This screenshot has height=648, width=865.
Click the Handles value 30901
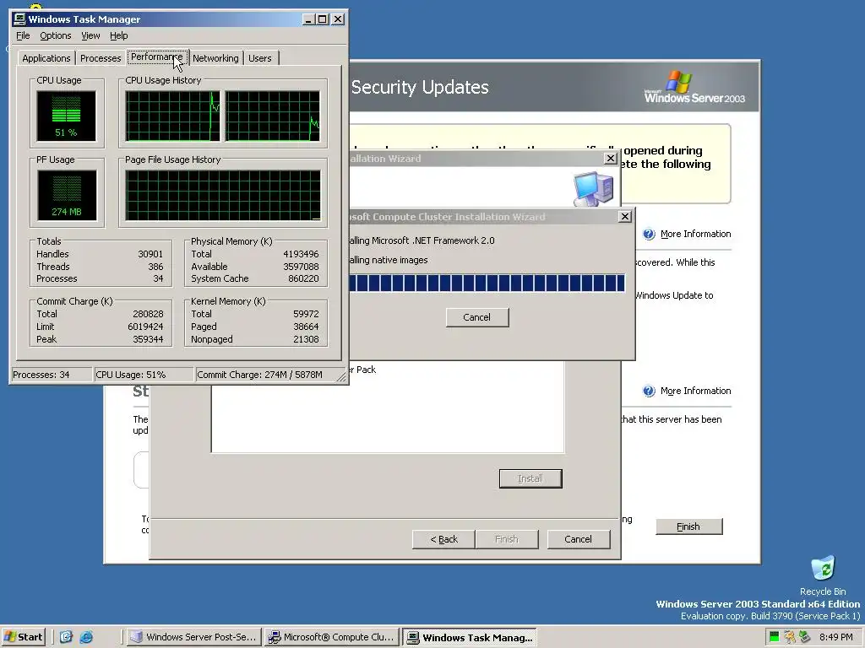150,254
